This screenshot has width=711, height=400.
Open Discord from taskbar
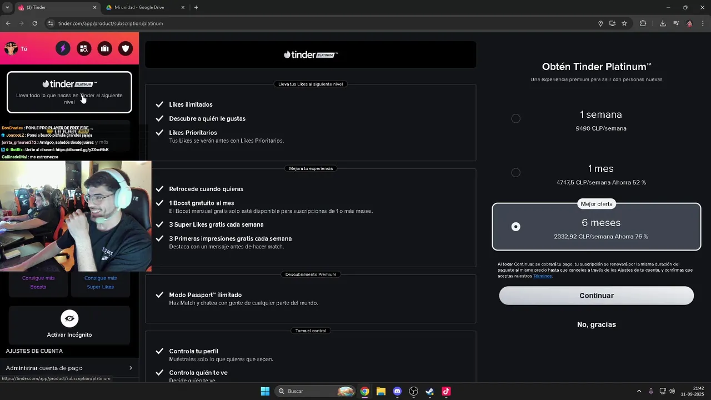[x=397, y=391]
